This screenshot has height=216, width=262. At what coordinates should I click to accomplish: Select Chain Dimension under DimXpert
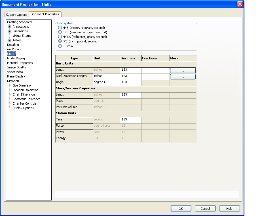[x=24, y=94]
